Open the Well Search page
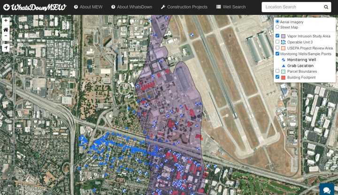Image resolution: width=338 pixels, height=195 pixels. 231,7
